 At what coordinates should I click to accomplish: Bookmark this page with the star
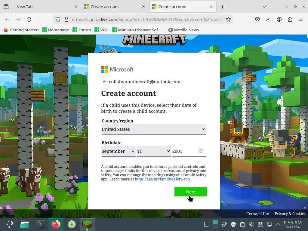228,19
